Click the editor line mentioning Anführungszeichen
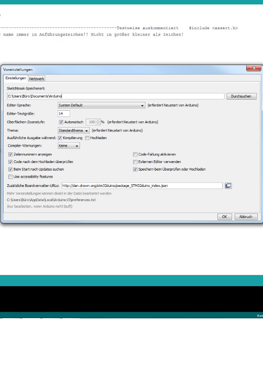This screenshot has width=263, height=373. coord(91,35)
